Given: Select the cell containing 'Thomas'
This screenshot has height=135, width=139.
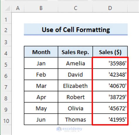Looking at the screenshot, I should [75, 119].
